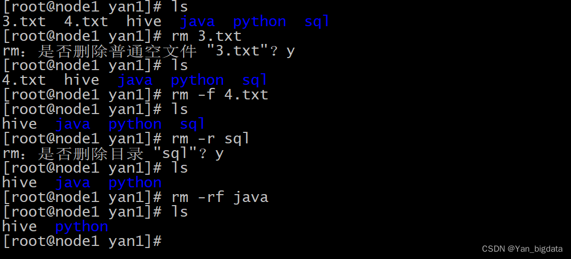
Task: Click the confirmation line asking to delete directory "sql"
Action: pos(113,153)
